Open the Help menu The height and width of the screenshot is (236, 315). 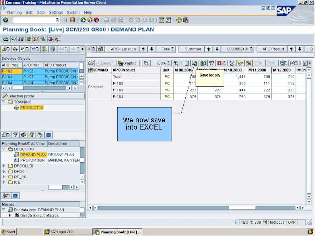pyautogui.click(x=88, y=12)
